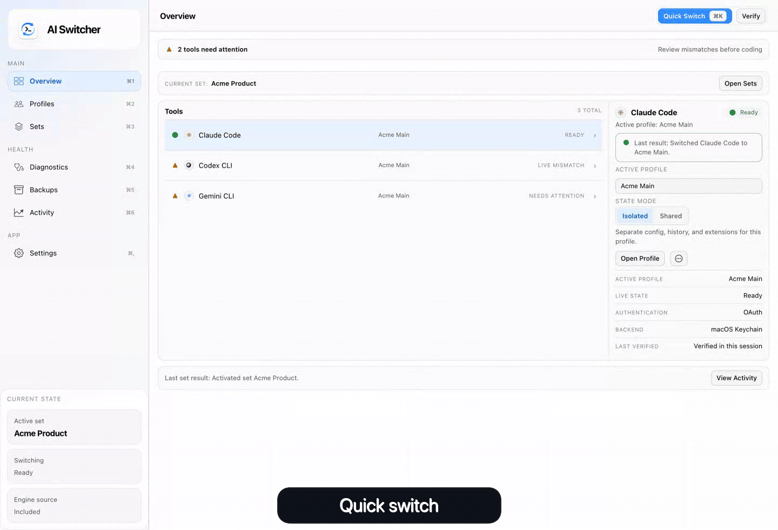Click the '3 TOTAL' tools count
Image resolution: width=778 pixels, height=530 pixels.
pos(589,110)
